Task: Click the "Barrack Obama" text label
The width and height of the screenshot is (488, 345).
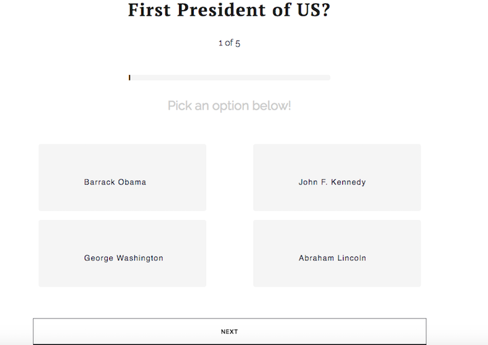Action: click(115, 182)
